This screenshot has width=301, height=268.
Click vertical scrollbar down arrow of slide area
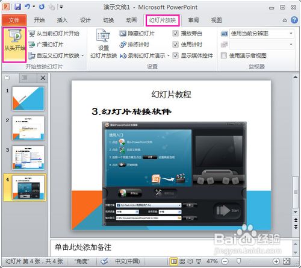tap(296, 212)
